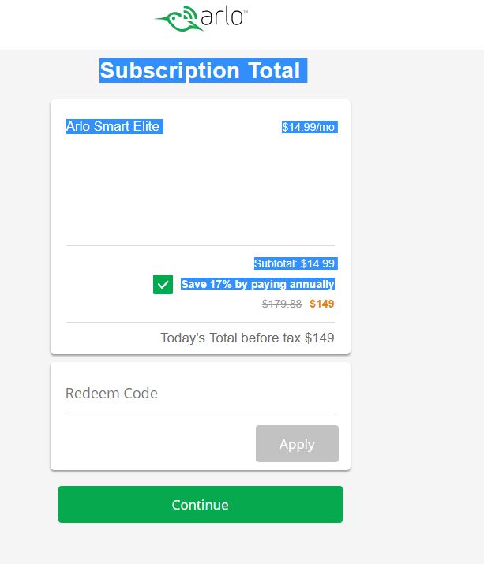Click the underline beneath Redeem Code
Screen dimensions: 484x564
tap(201, 413)
